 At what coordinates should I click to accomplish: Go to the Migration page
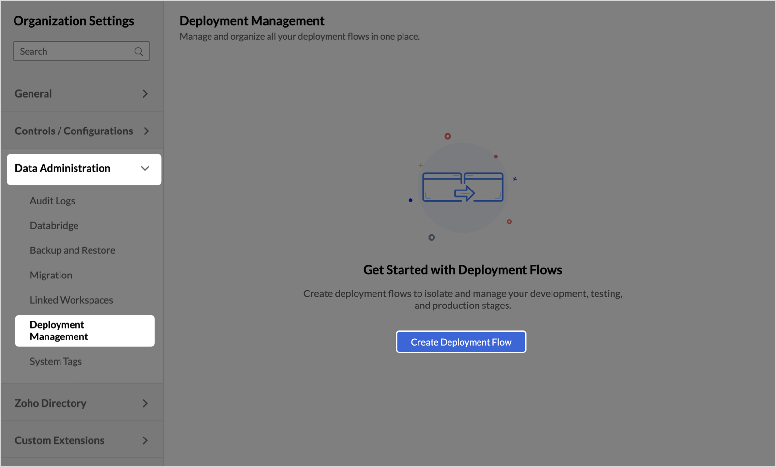pos(51,275)
